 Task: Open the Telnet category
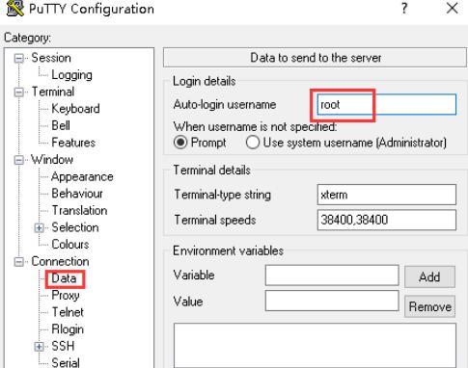[68, 312]
